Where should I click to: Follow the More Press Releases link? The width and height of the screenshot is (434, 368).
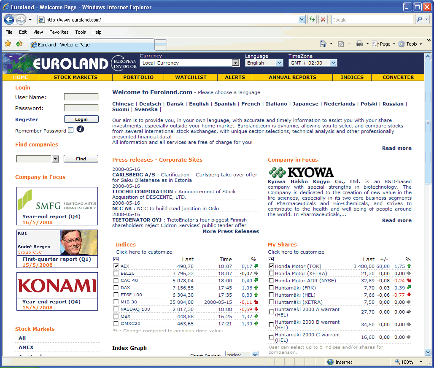(230, 231)
